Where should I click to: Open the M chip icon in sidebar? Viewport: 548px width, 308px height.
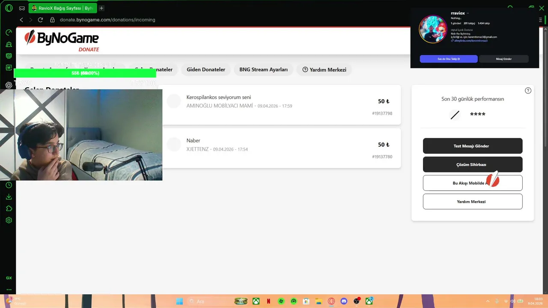9,68
